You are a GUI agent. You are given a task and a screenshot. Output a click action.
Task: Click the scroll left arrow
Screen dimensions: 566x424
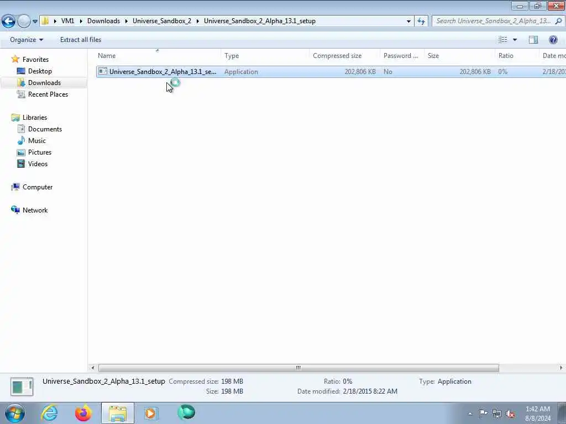click(93, 368)
